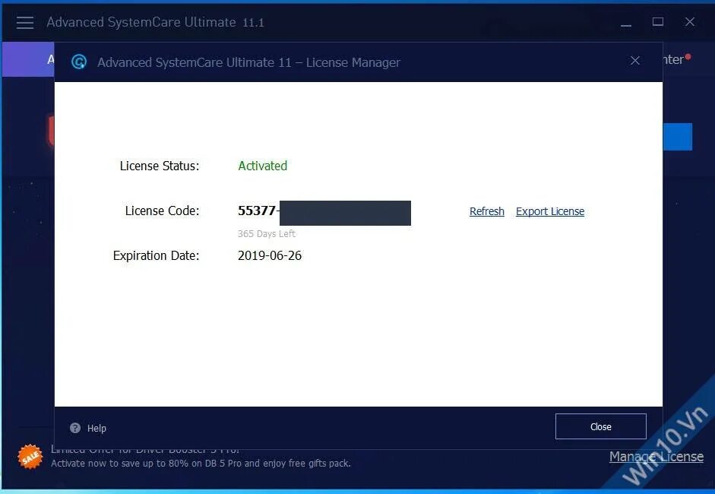Click the Help question mark icon

tap(75, 428)
